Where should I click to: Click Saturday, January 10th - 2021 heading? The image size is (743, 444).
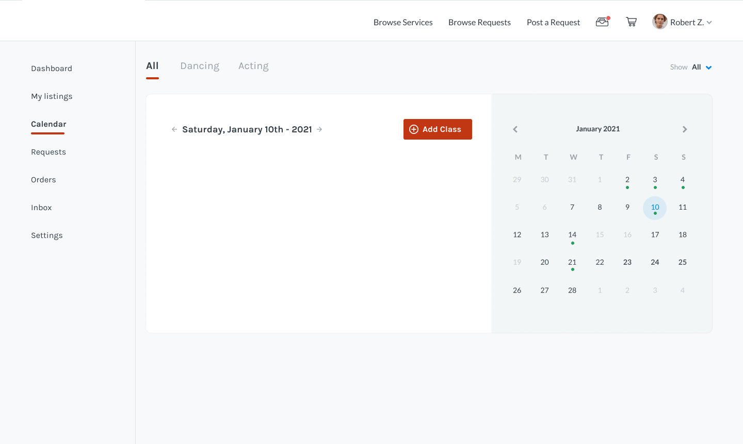click(x=247, y=129)
